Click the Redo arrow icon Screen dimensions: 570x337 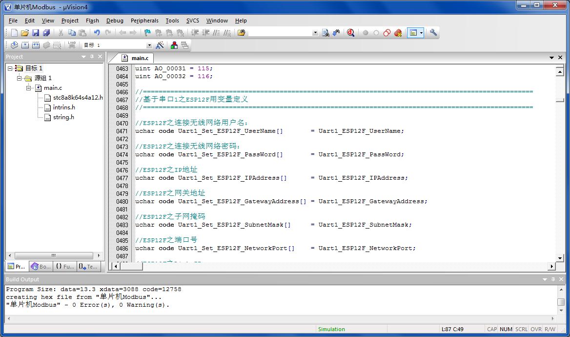pos(108,33)
